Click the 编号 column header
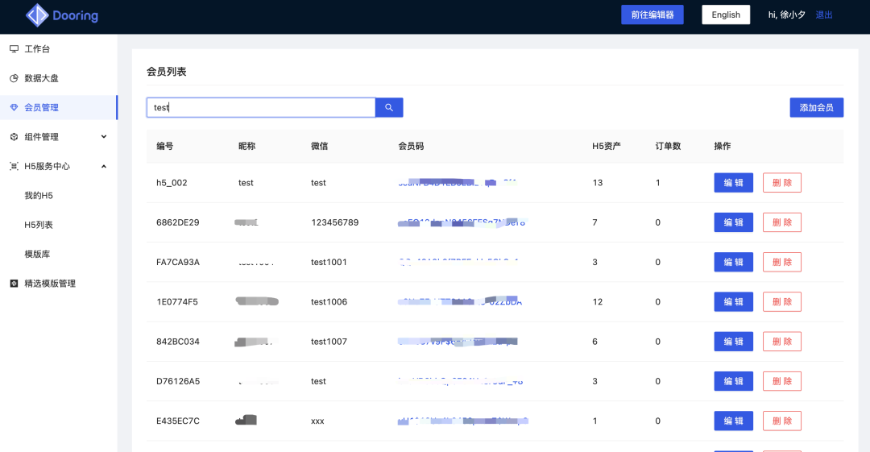This screenshot has height=452, width=870. coord(165,146)
